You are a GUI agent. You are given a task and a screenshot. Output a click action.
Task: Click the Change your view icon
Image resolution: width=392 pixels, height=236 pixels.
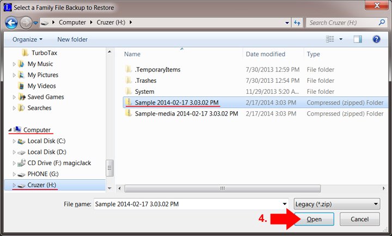coord(330,39)
